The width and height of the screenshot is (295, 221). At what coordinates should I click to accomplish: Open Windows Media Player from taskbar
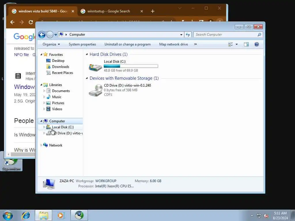point(61,215)
